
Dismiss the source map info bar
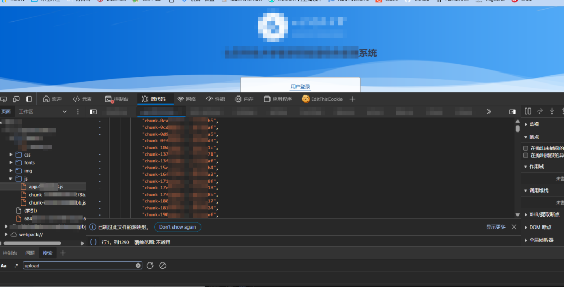(514, 227)
